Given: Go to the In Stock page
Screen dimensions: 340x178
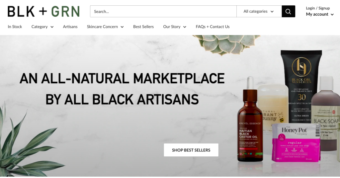Looking at the screenshot, I should (x=15, y=27).
